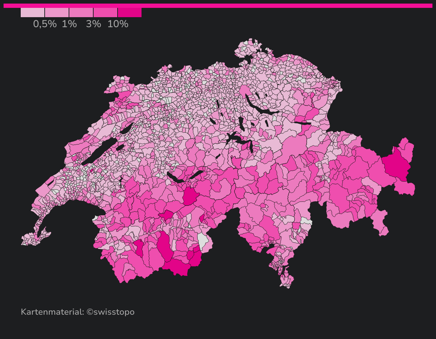The image size is (436, 339).
Task: Click the 0,5% legend label
Action: 45,24
